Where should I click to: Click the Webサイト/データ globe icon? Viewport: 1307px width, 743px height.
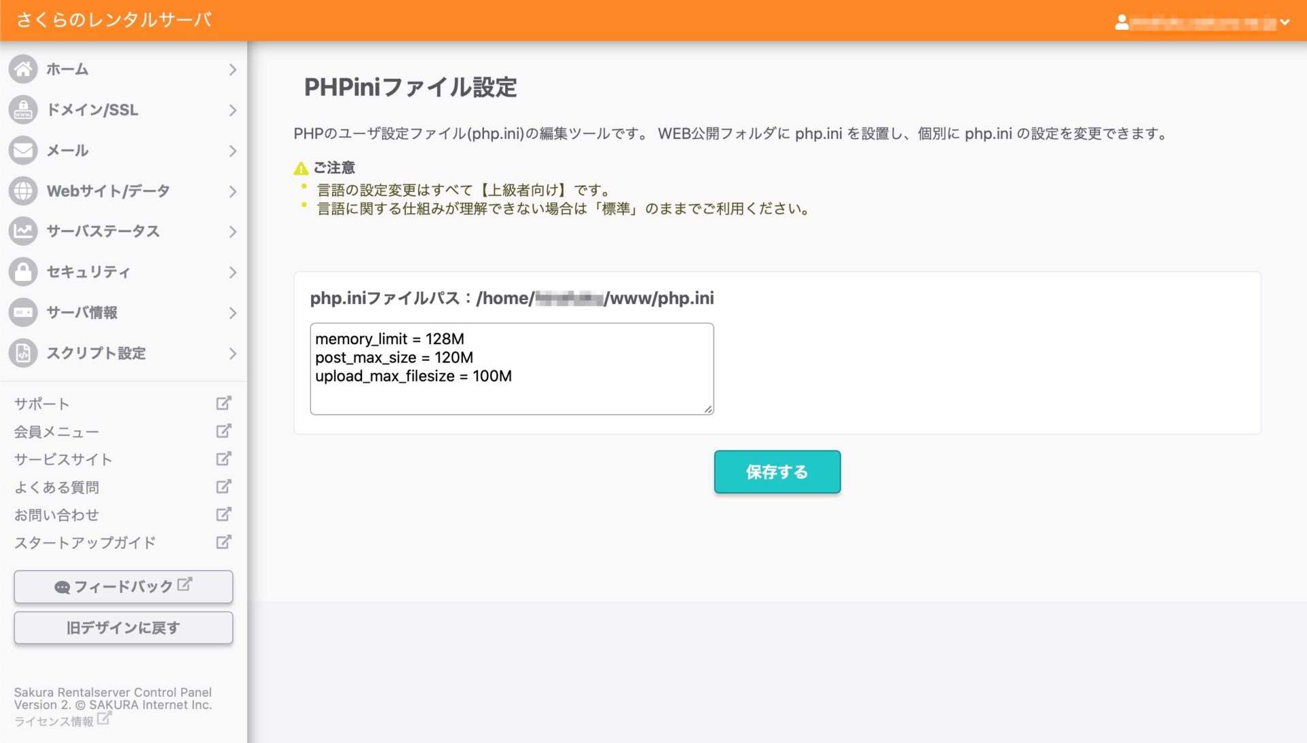(x=24, y=191)
